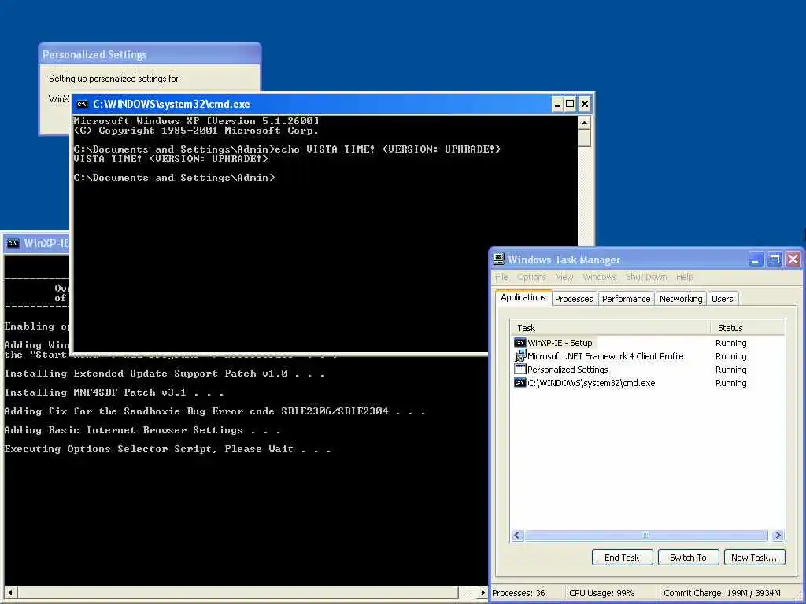
Task: Click the .NET Framework 4 Client Profile task icon
Action: coord(519,356)
